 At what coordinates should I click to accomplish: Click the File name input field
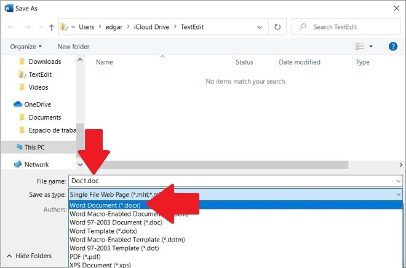click(x=232, y=181)
